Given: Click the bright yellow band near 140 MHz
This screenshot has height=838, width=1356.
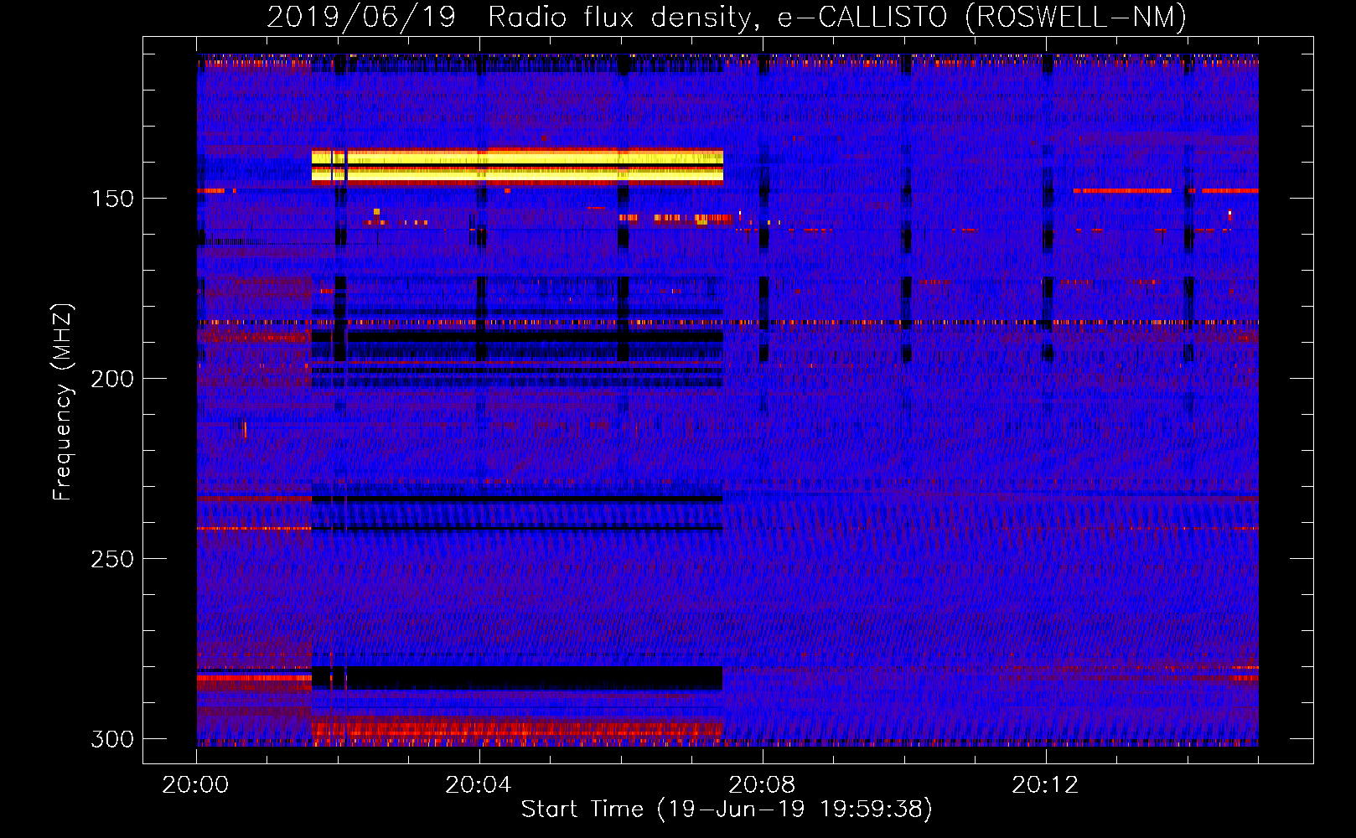Looking at the screenshot, I should tap(516, 158).
